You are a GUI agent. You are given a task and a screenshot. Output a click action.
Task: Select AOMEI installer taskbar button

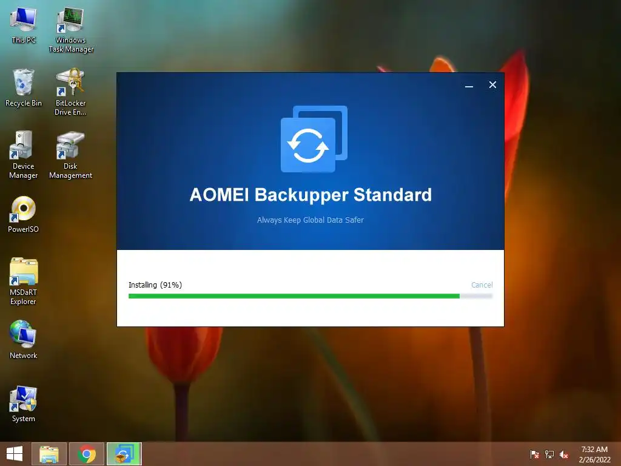[x=124, y=454]
